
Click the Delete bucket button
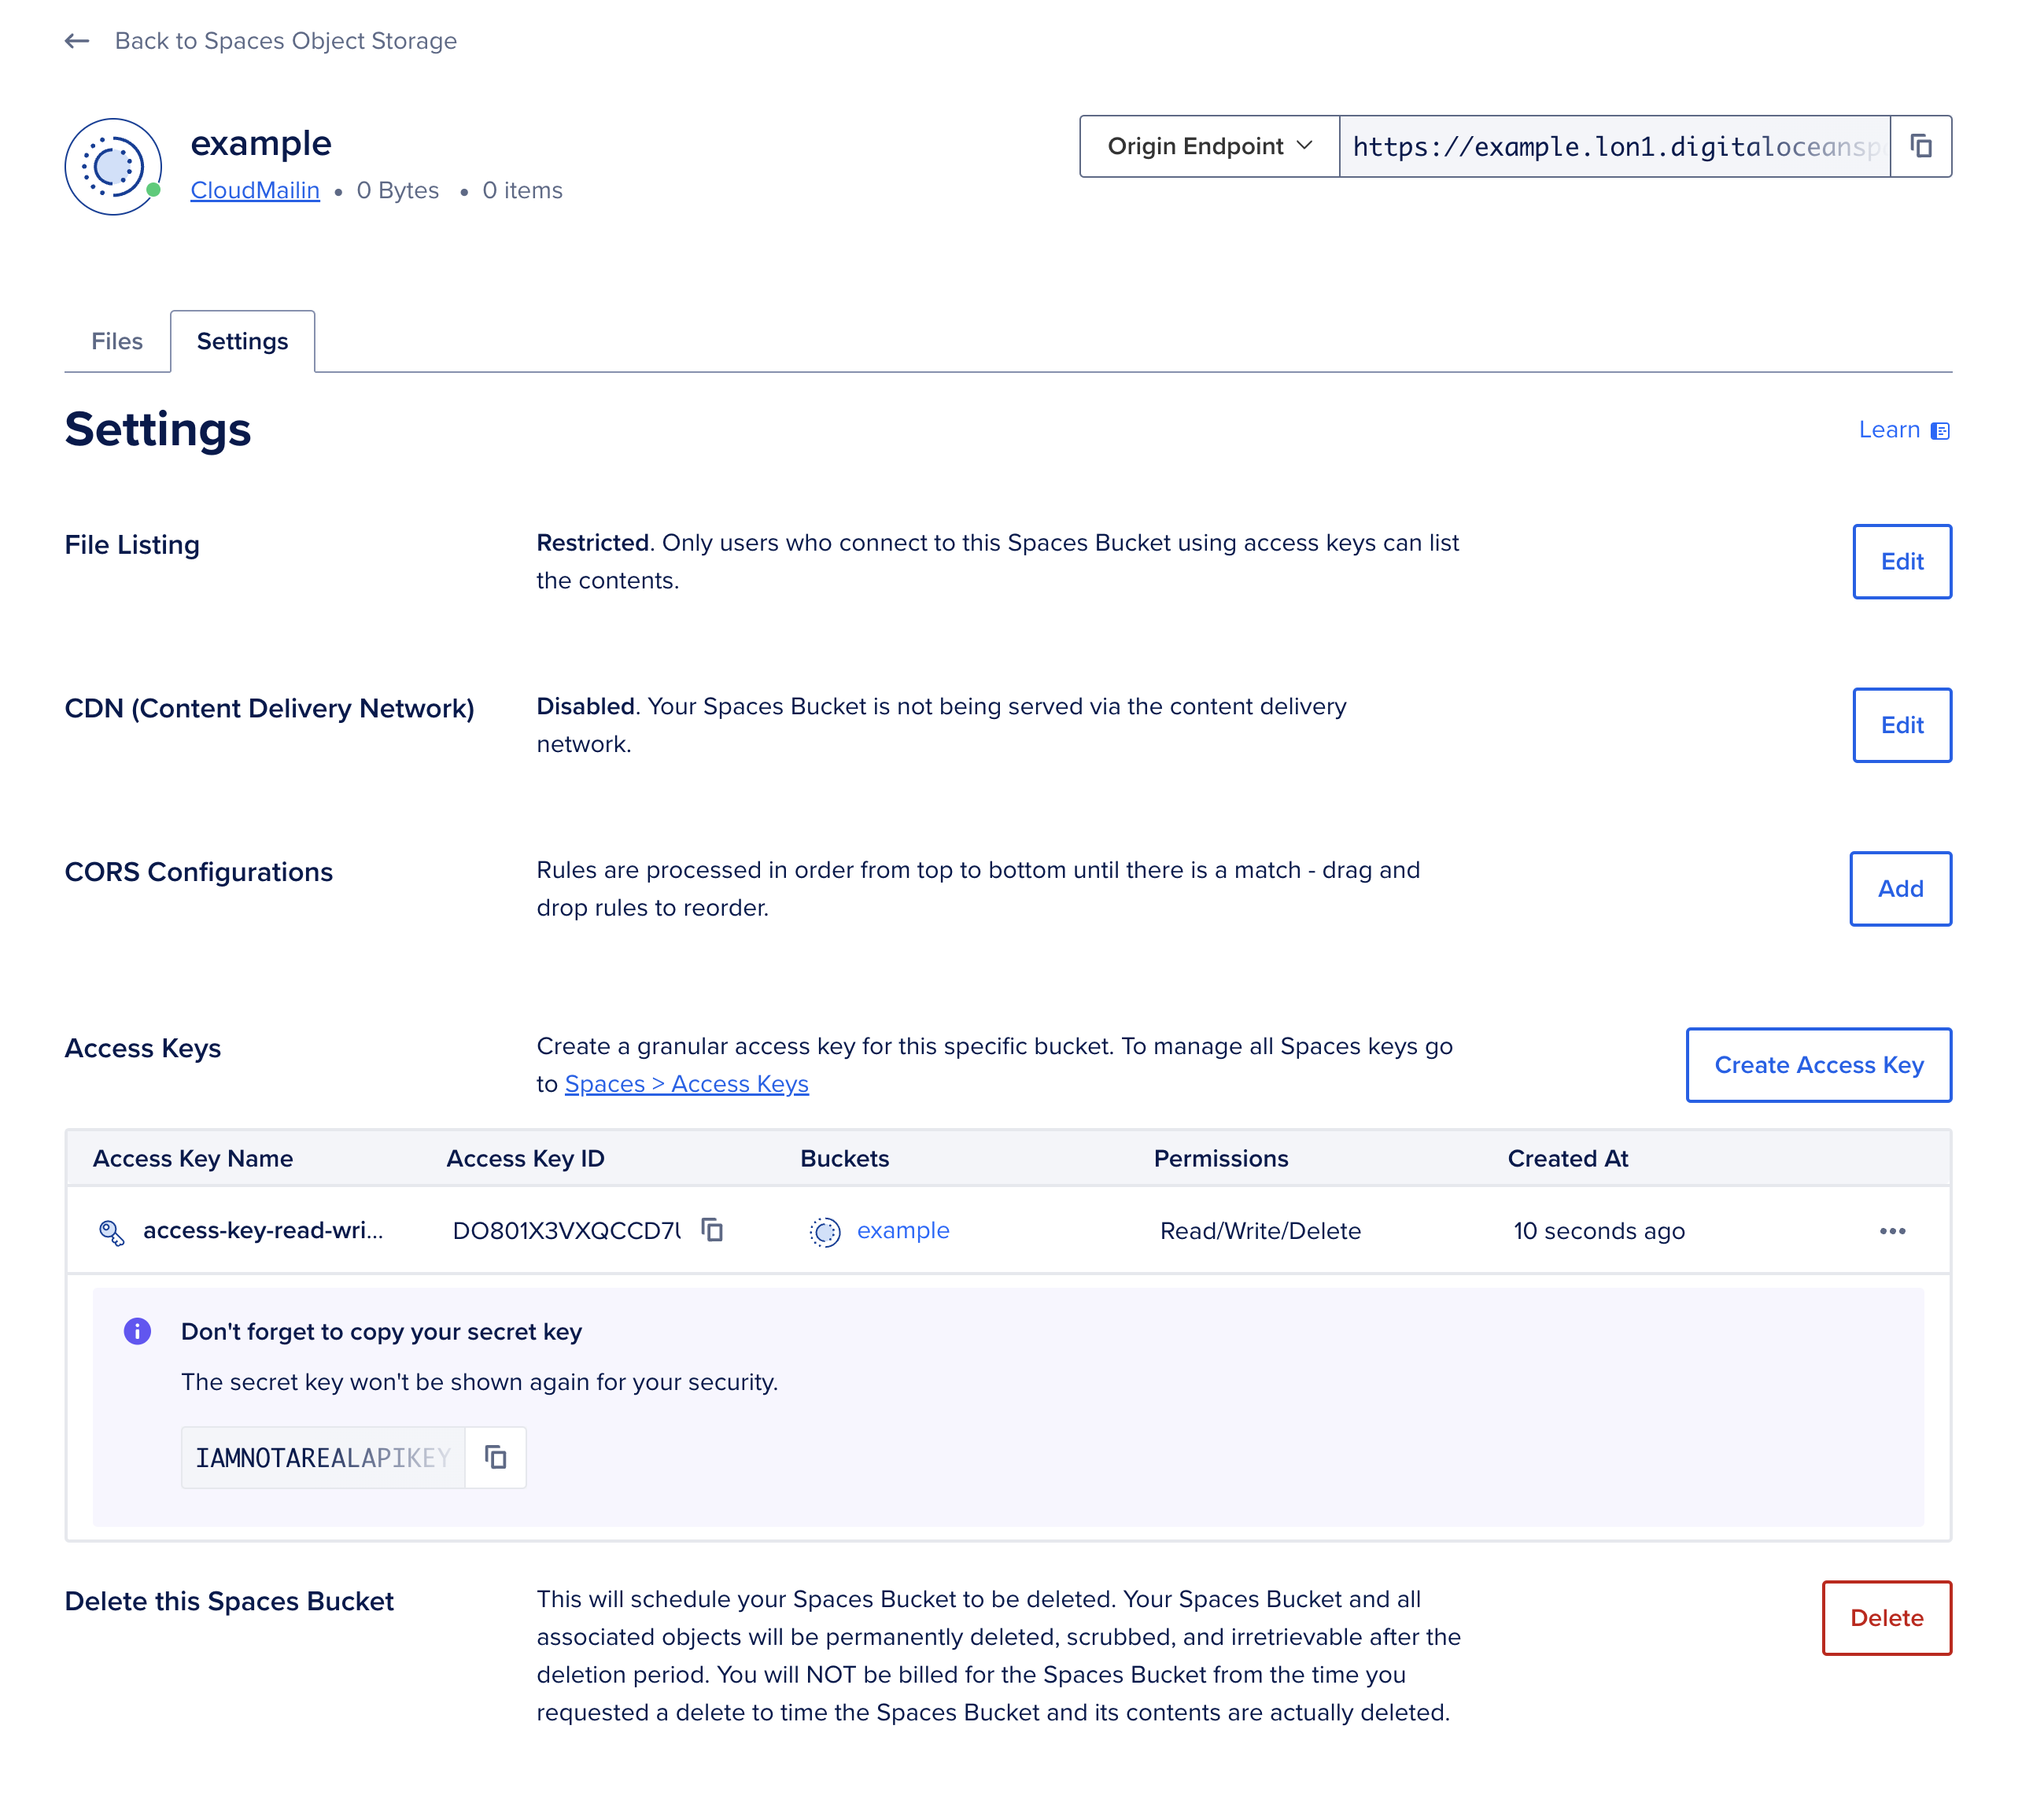point(1886,1617)
